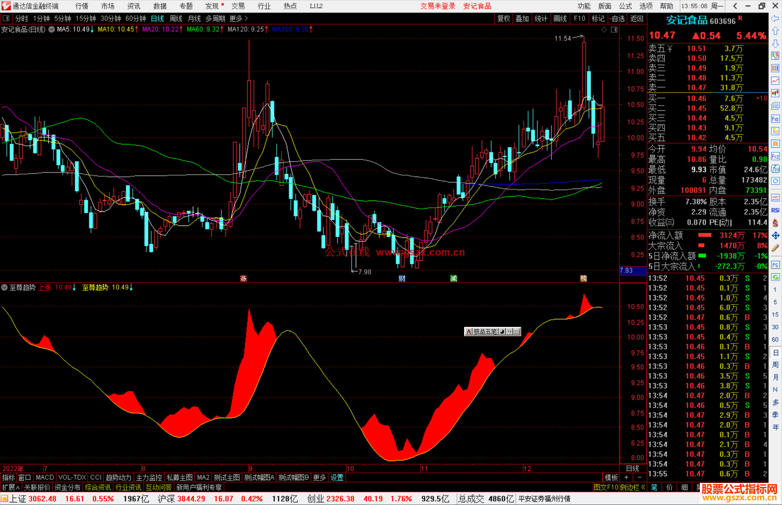This screenshot has width=782, height=505.
Task: Open the 公式 menu
Action: tap(625, 6)
